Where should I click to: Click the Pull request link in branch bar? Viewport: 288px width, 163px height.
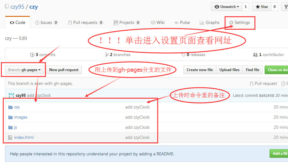pos(263,84)
